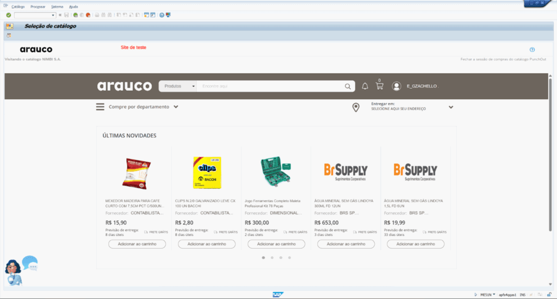Select the third carousel page dot
This screenshot has height=299, width=557.
(x=281, y=258)
